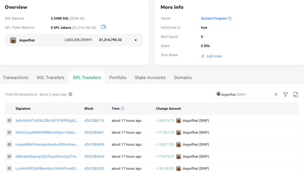This screenshot has width=304, height=172.
Task: Open block #242384264
Action: tap(94, 157)
